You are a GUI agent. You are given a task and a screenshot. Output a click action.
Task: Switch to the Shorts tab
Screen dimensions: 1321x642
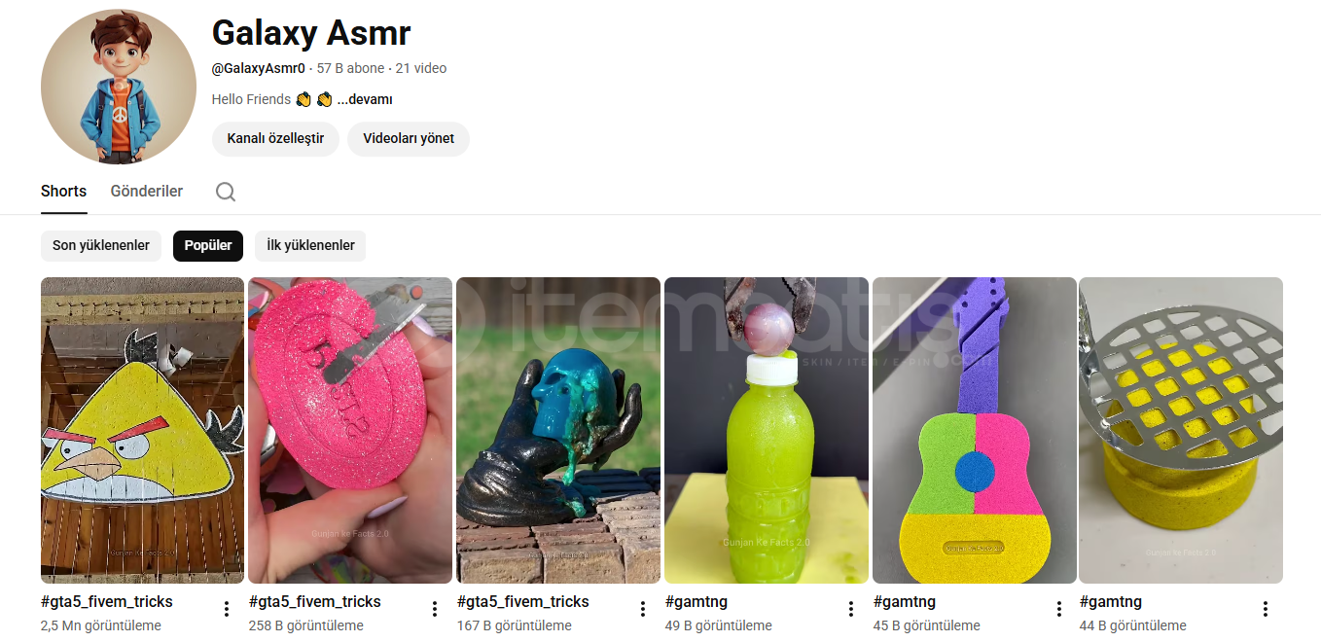[63, 192]
